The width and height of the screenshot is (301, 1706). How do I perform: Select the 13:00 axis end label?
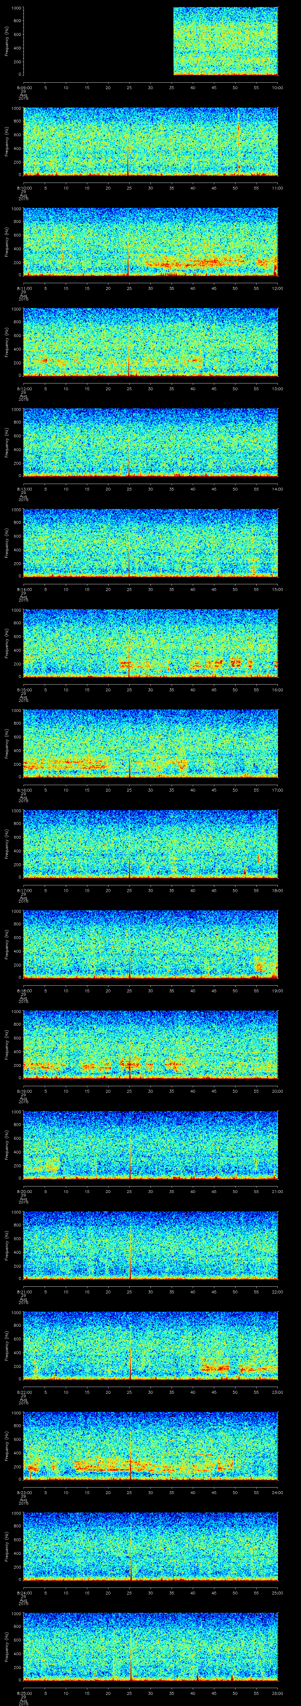click(x=277, y=389)
